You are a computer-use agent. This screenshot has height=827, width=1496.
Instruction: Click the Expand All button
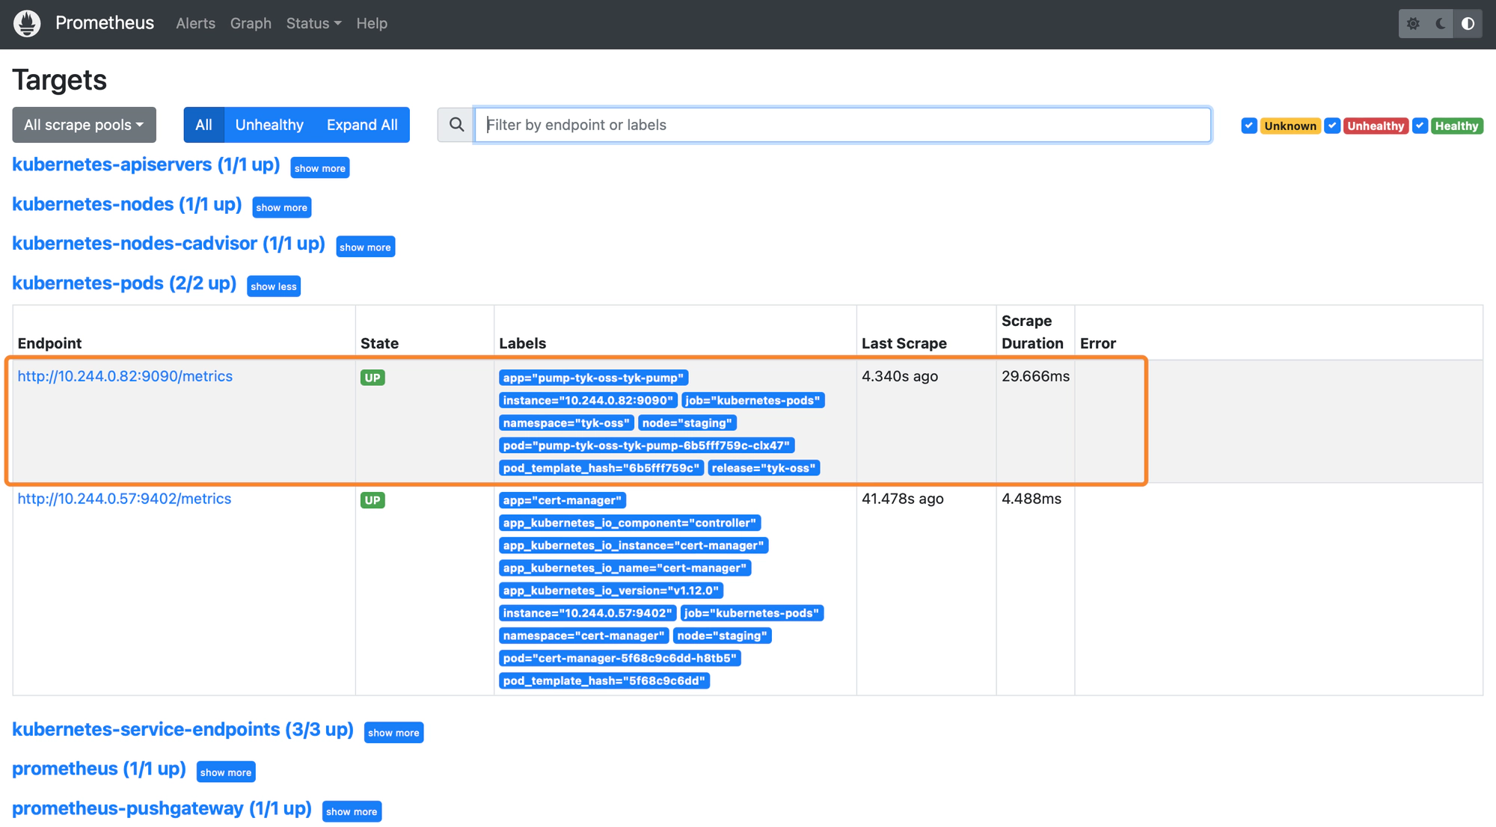point(362,125)
